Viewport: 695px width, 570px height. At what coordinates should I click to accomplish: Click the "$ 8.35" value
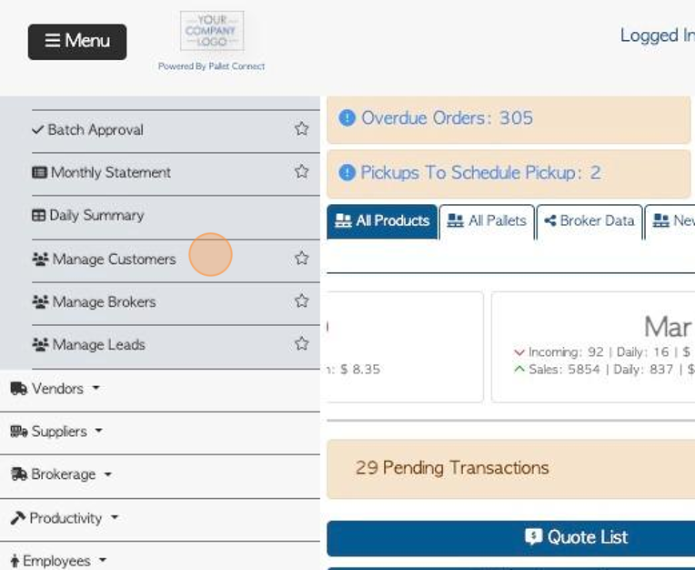click(360, 370)
